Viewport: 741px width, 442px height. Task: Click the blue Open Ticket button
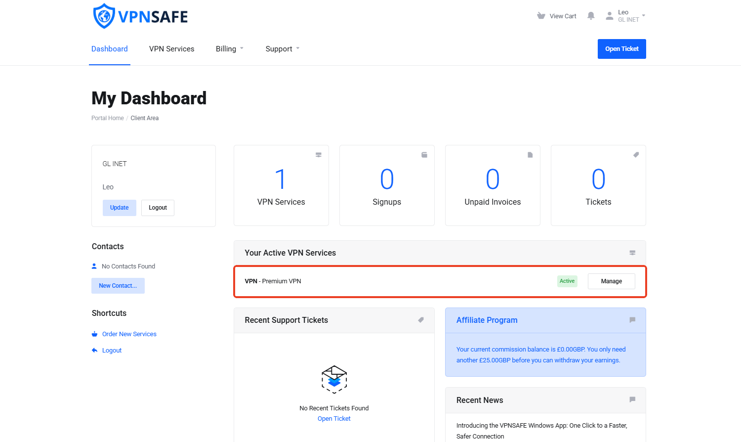click(622, 49)
